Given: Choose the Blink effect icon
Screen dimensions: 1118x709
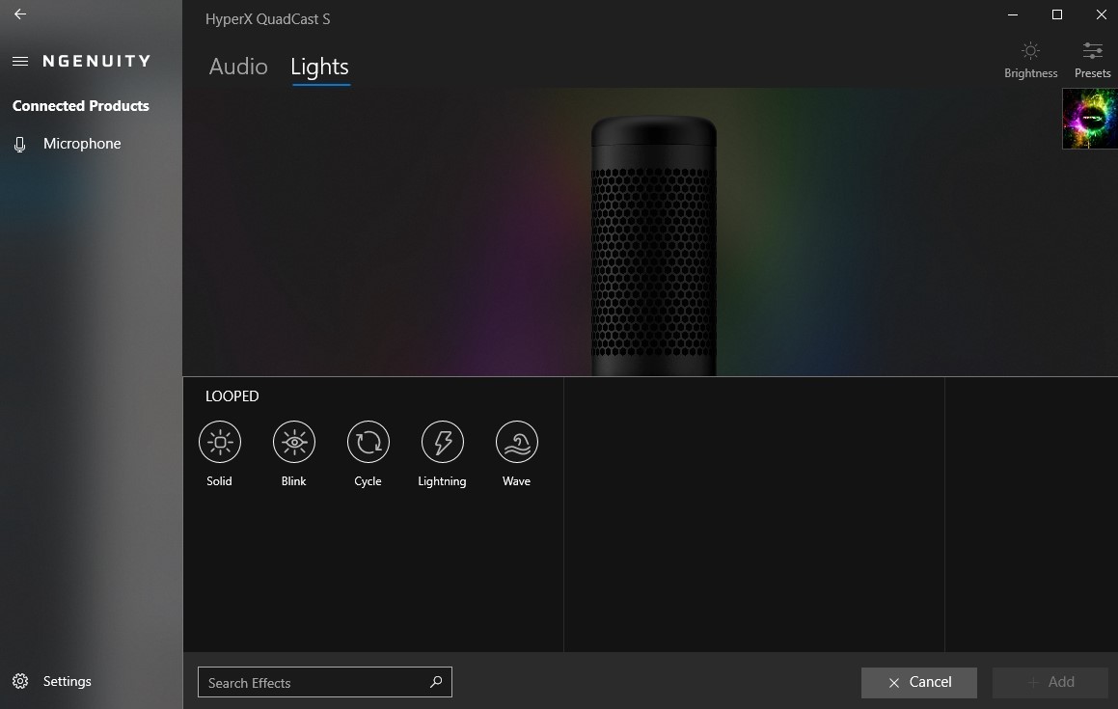Looking at the screenshot, I should click(294, 442).
